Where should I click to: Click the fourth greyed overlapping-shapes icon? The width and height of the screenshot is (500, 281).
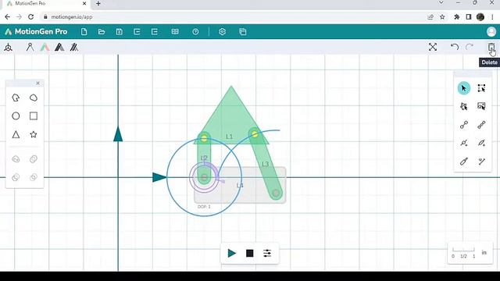click(x=34, y=177)
